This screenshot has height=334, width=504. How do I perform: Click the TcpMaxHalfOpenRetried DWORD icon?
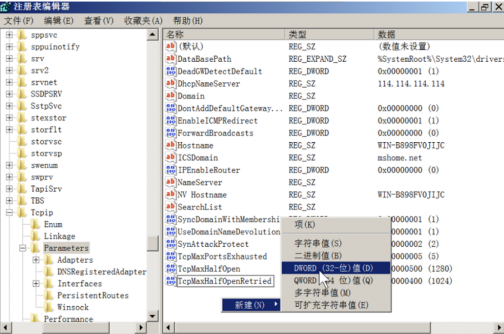(170, 281)
